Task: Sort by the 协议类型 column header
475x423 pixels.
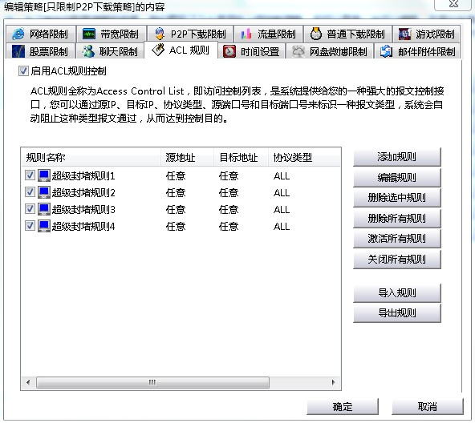Action: click(304, 157)
